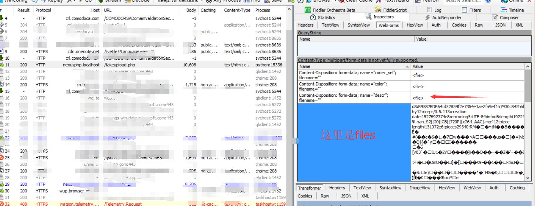Switch request inspector to TextView

tap(330, 25)
